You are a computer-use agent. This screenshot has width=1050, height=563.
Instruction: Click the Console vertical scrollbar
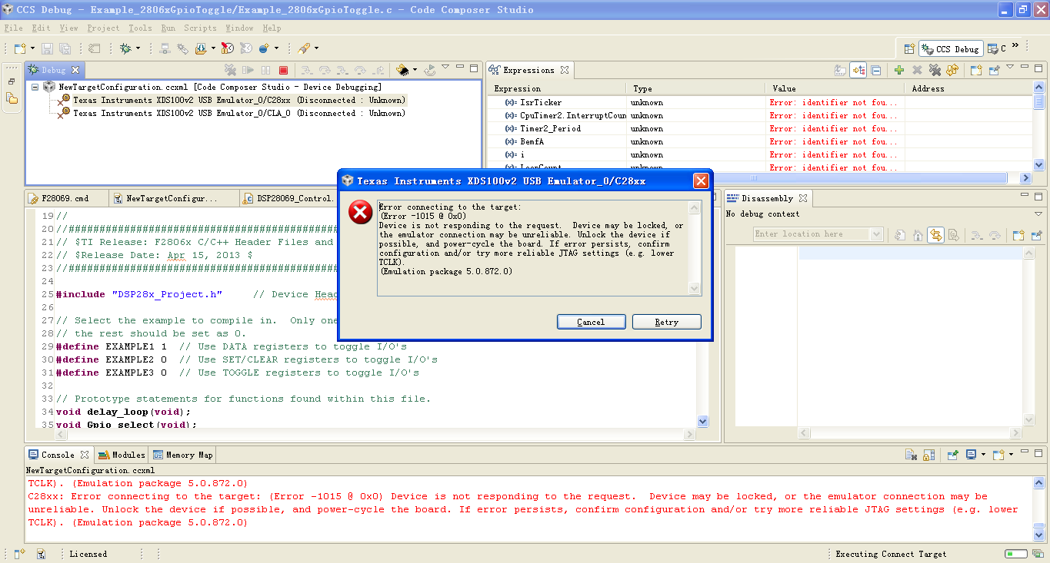pos(1039,509)
